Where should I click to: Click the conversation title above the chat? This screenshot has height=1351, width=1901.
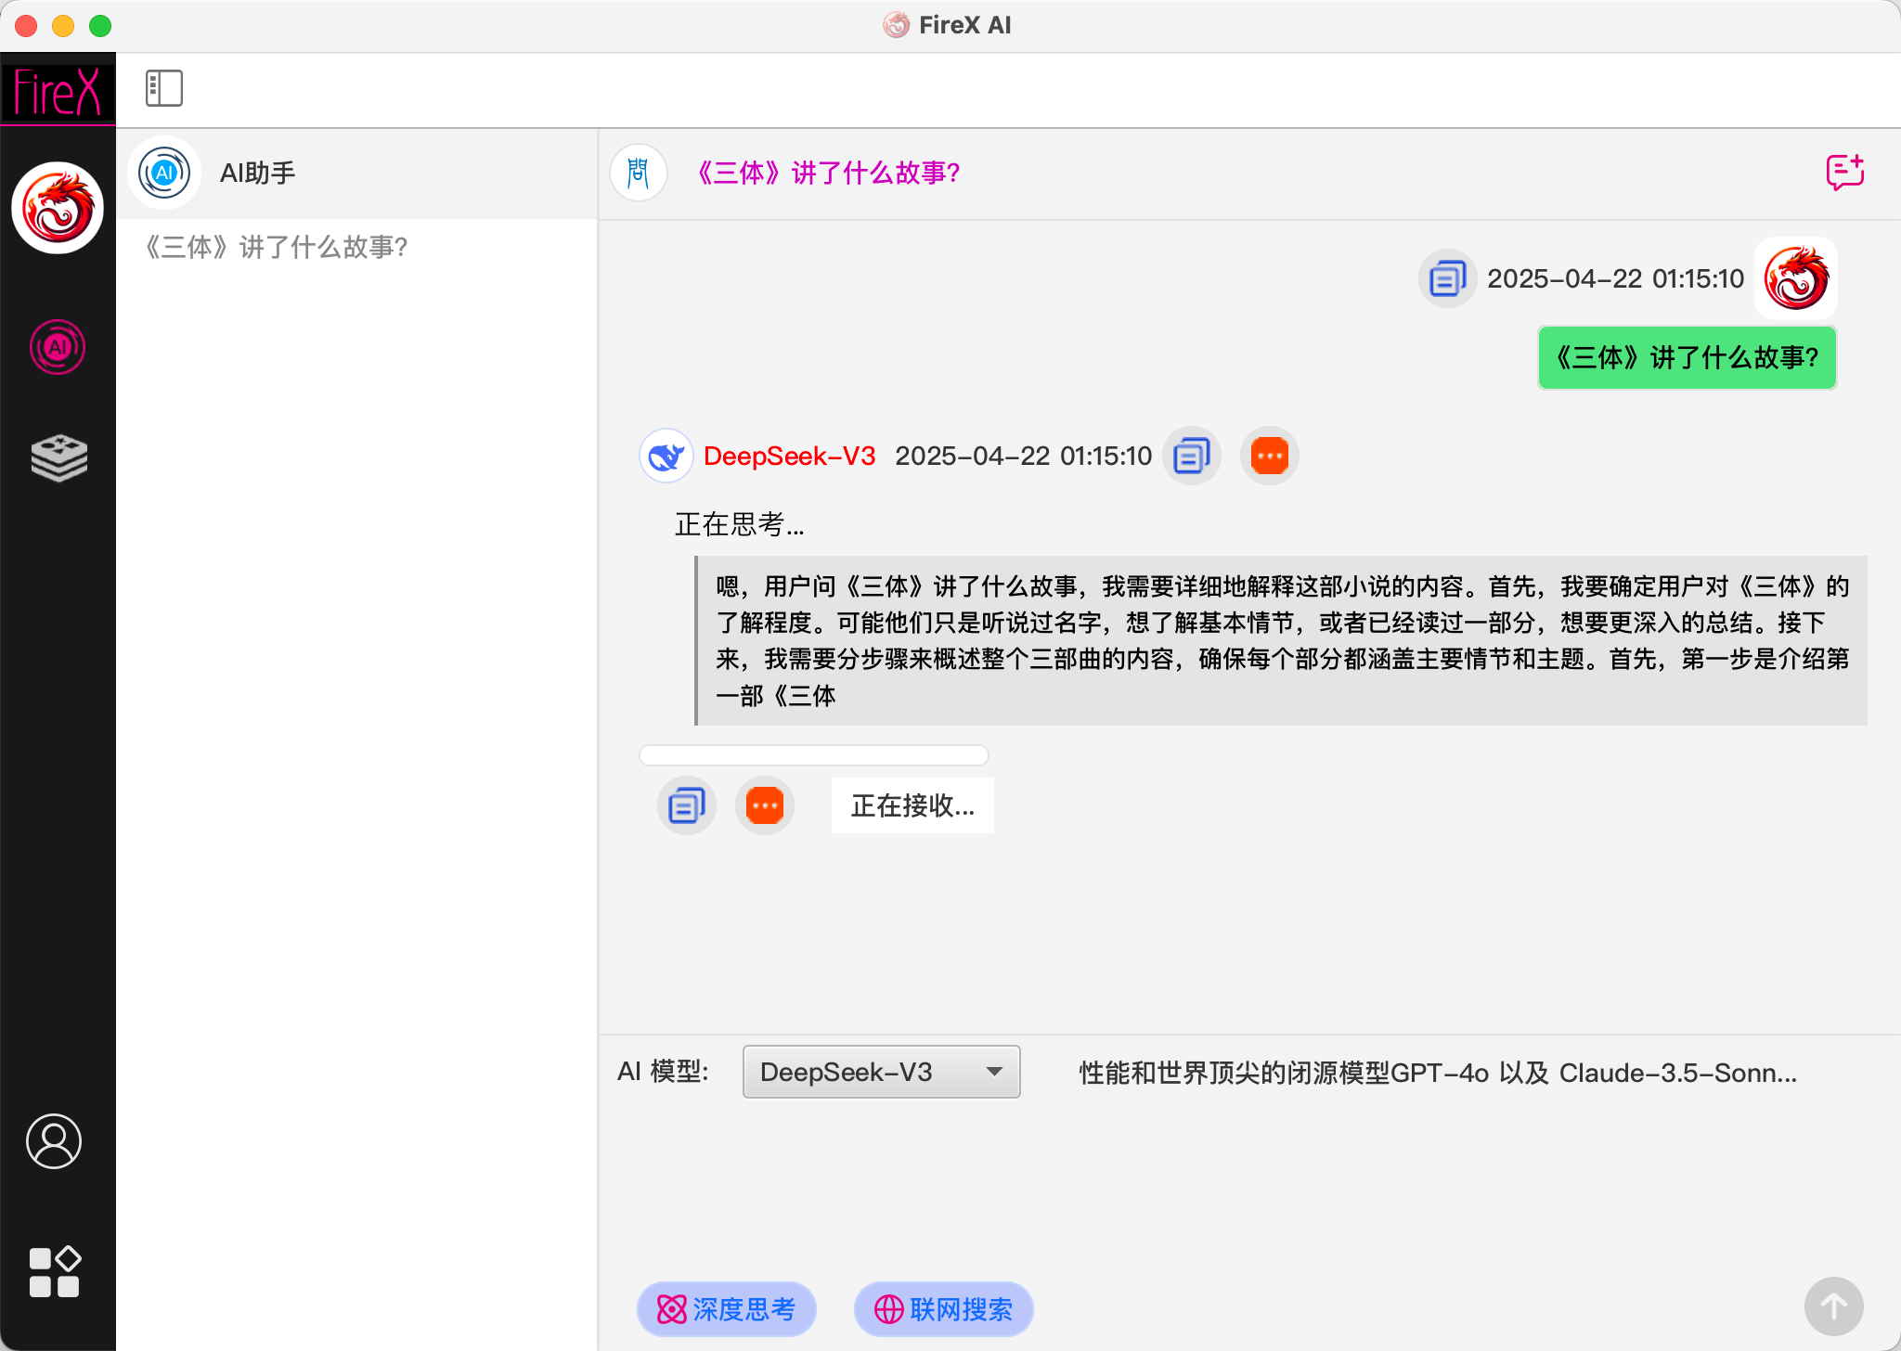tap(829, 174)
